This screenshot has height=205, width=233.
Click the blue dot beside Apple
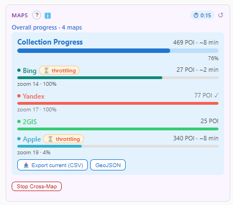19,139
